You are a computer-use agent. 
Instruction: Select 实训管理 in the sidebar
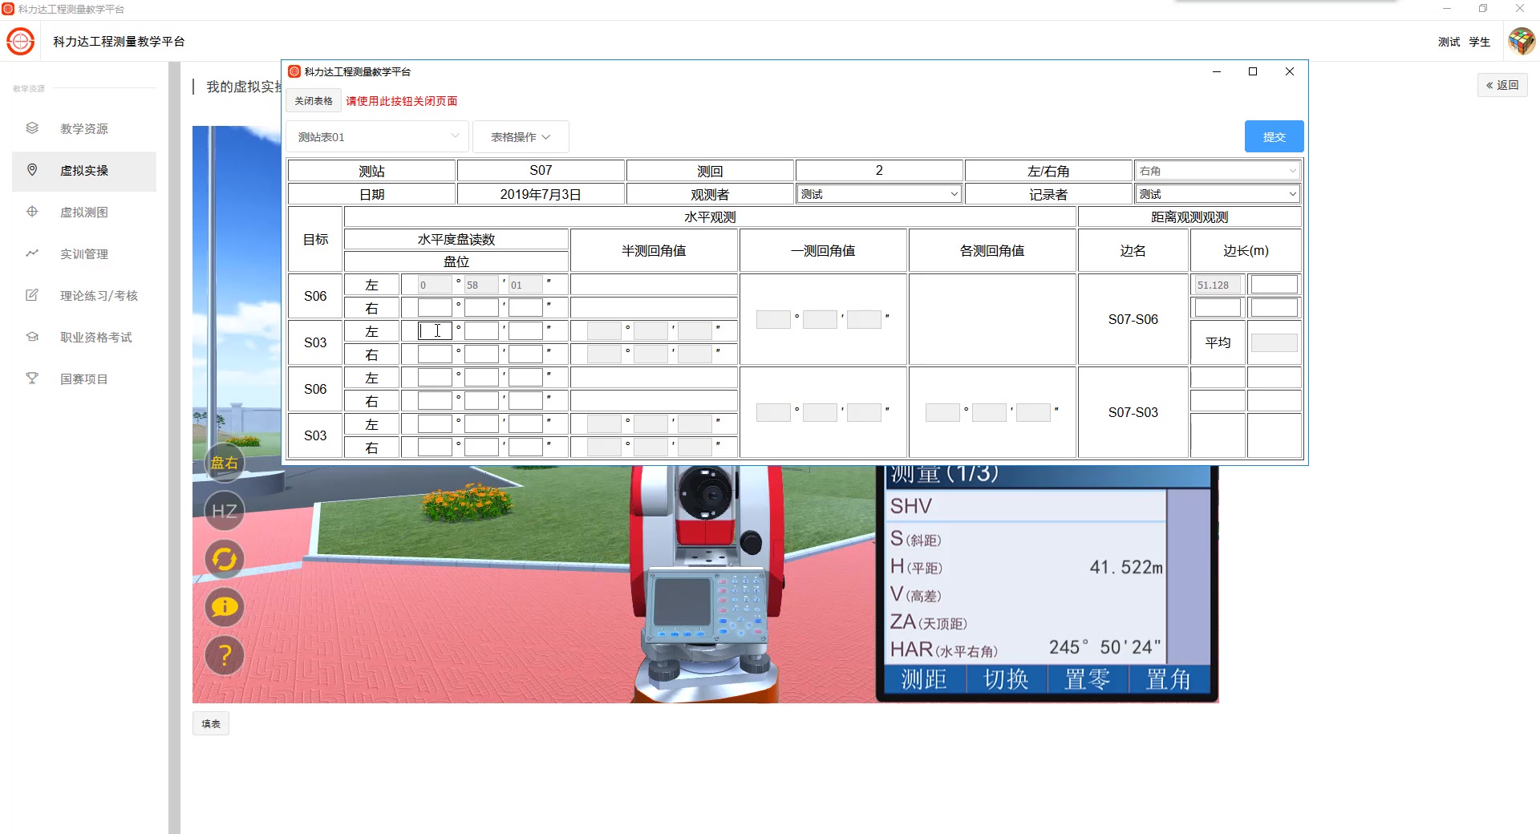(84, 253)
